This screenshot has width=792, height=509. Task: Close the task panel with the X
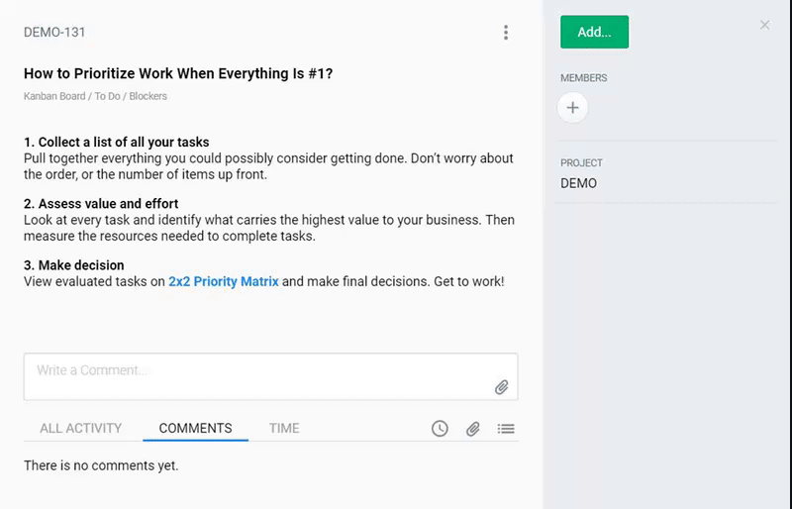[764, 25]
